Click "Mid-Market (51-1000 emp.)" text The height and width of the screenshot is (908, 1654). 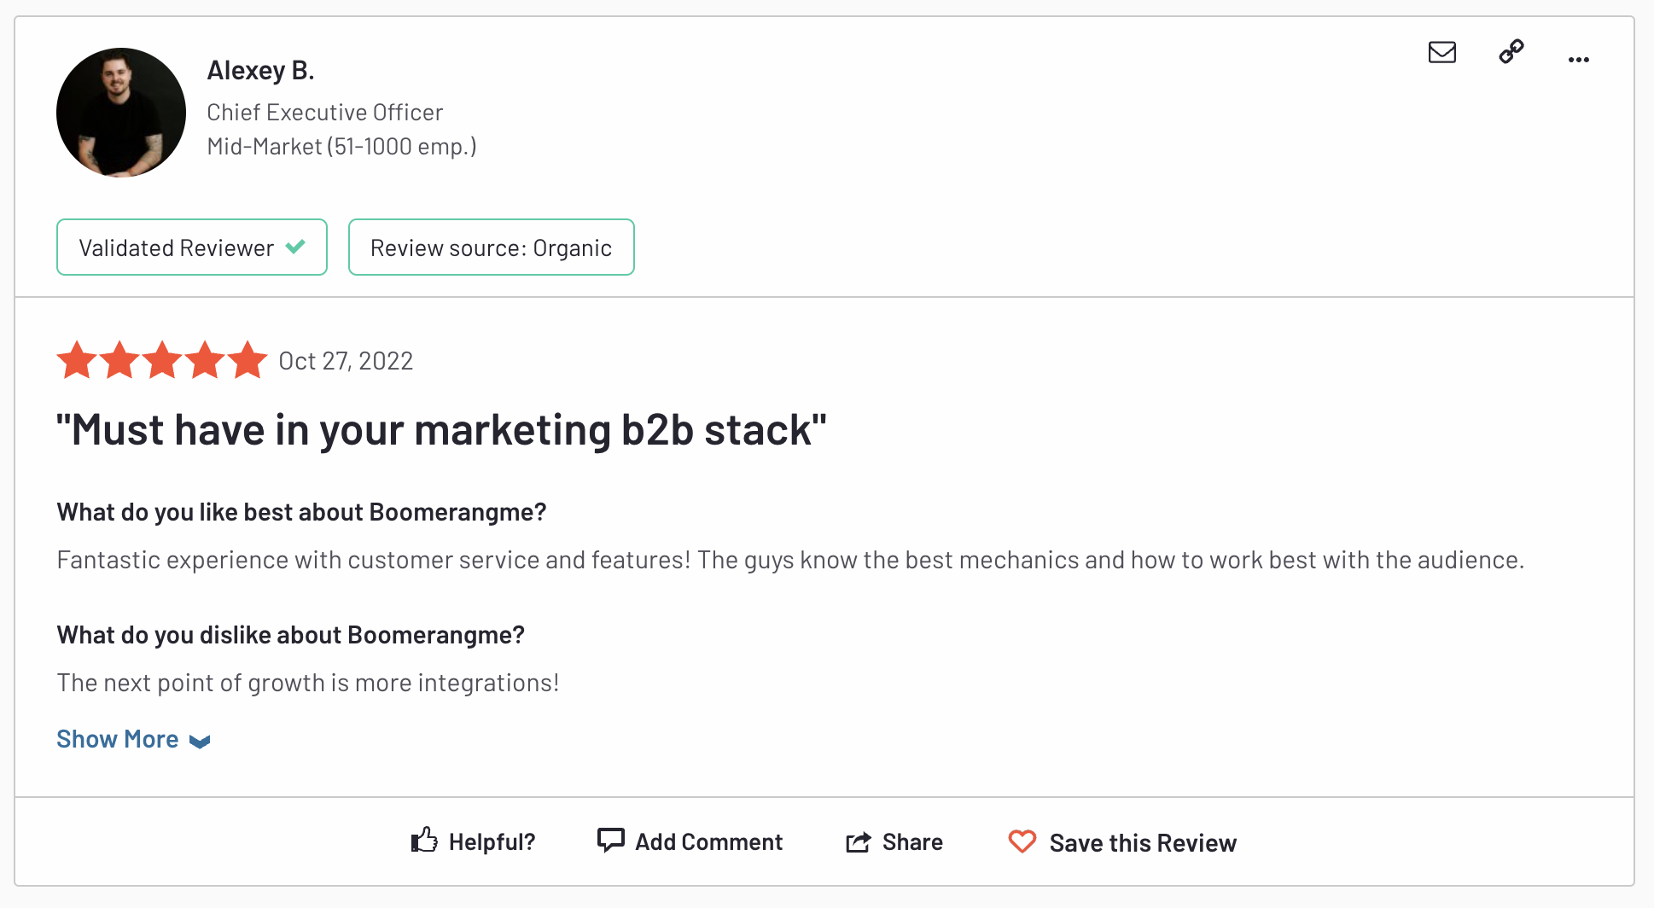pos(342,147)
